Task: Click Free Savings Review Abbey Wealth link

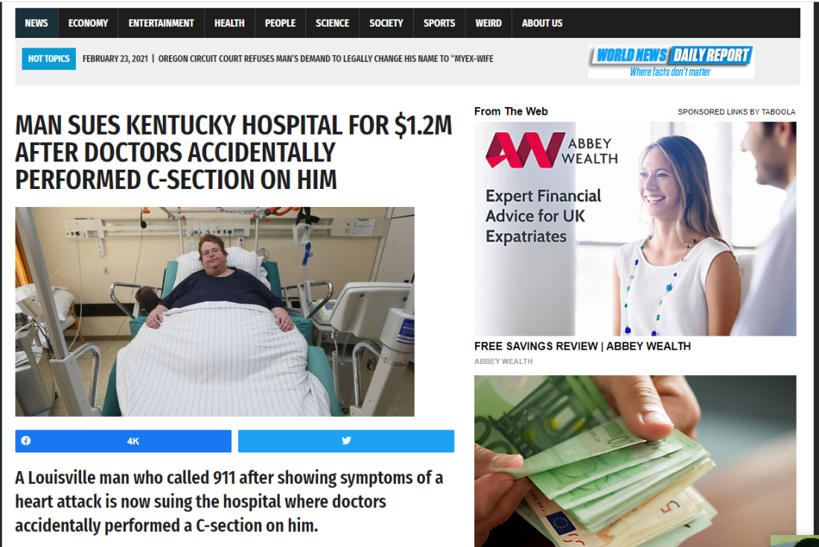Action: tap(582, 346)
